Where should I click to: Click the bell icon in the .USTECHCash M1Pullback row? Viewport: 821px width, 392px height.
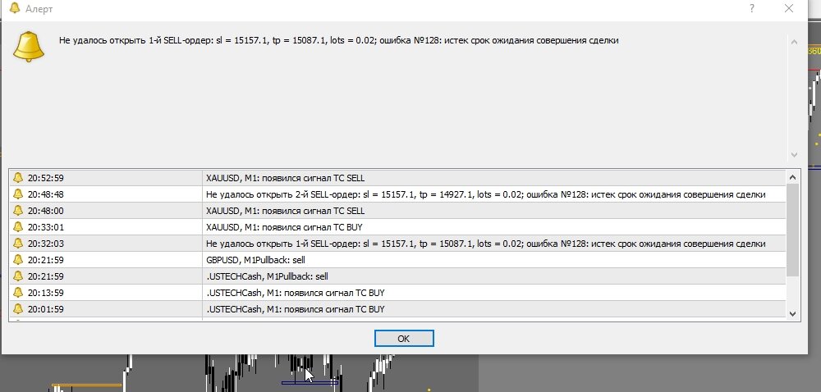pyautogui.click(x=18, y=276)
